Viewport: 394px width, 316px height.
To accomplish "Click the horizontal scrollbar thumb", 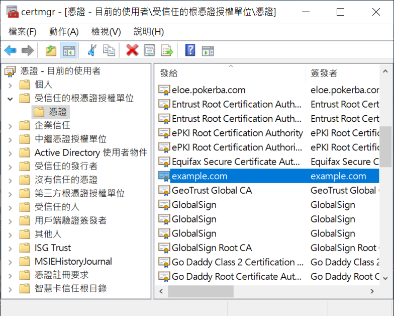I will [201, 291].
